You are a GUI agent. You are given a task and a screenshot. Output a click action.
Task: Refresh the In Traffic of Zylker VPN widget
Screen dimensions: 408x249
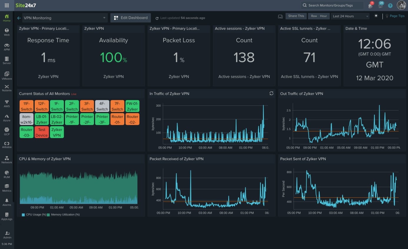click(x=271, y=93)
